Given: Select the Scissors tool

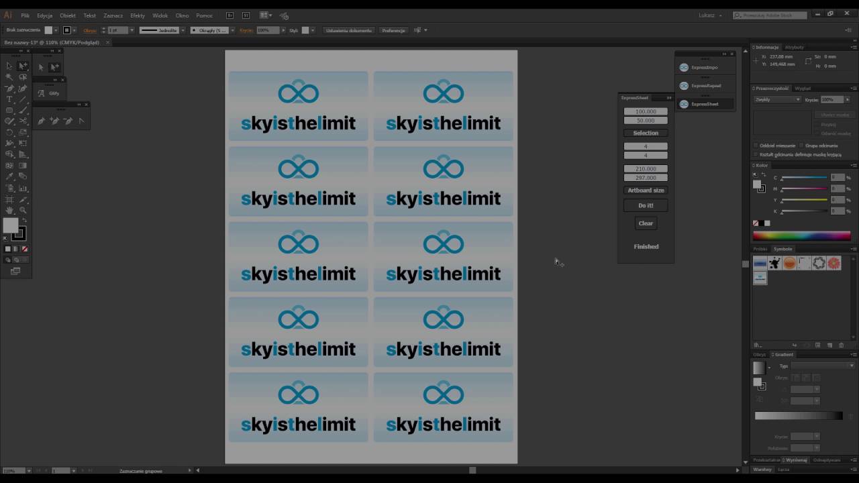Looking at the screenshot, I should [x=23, y=121].
